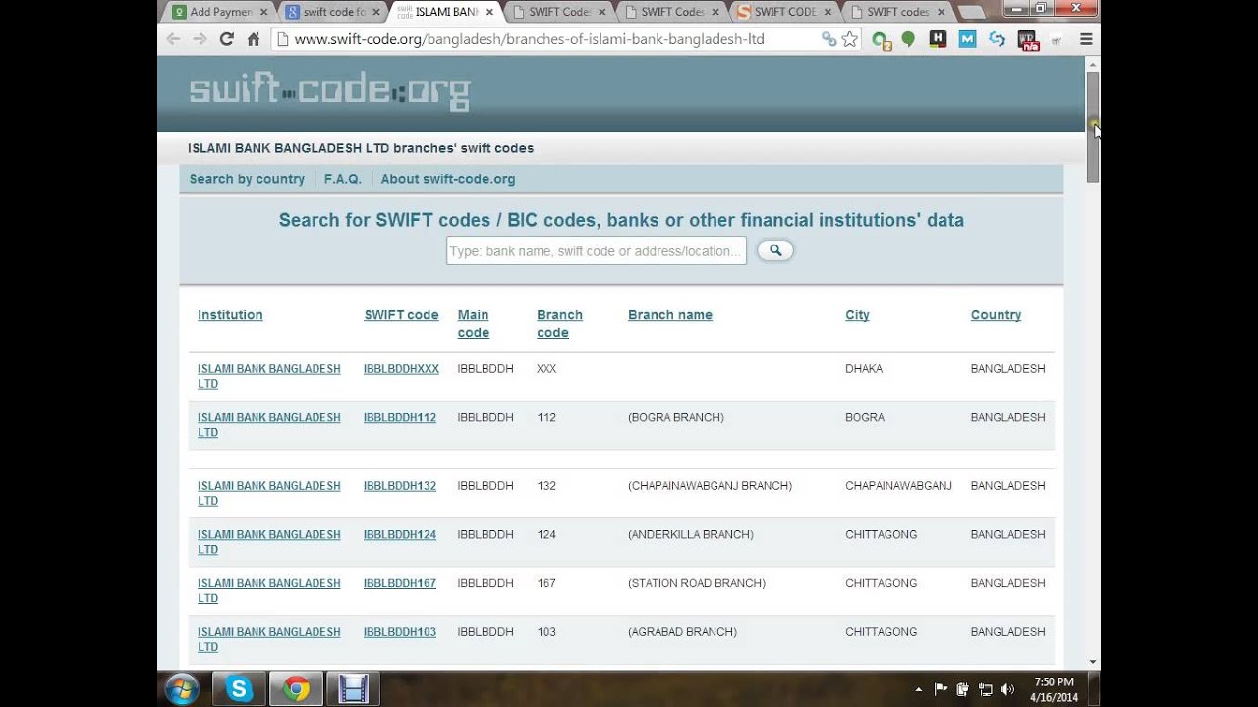1258x707 pixels.
Task: Select the '(CHAPAINAWABGANJ BRANCH)' cell text
Action: pyautogui.click(x=710, y=486)
